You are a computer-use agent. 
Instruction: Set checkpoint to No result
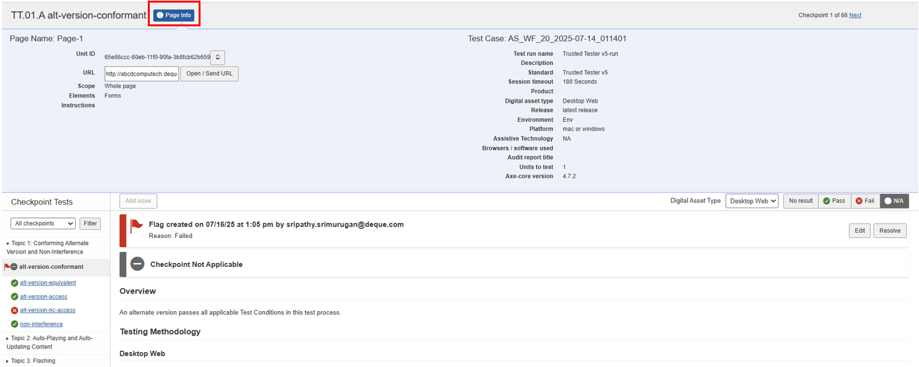(x=800, y=201)
